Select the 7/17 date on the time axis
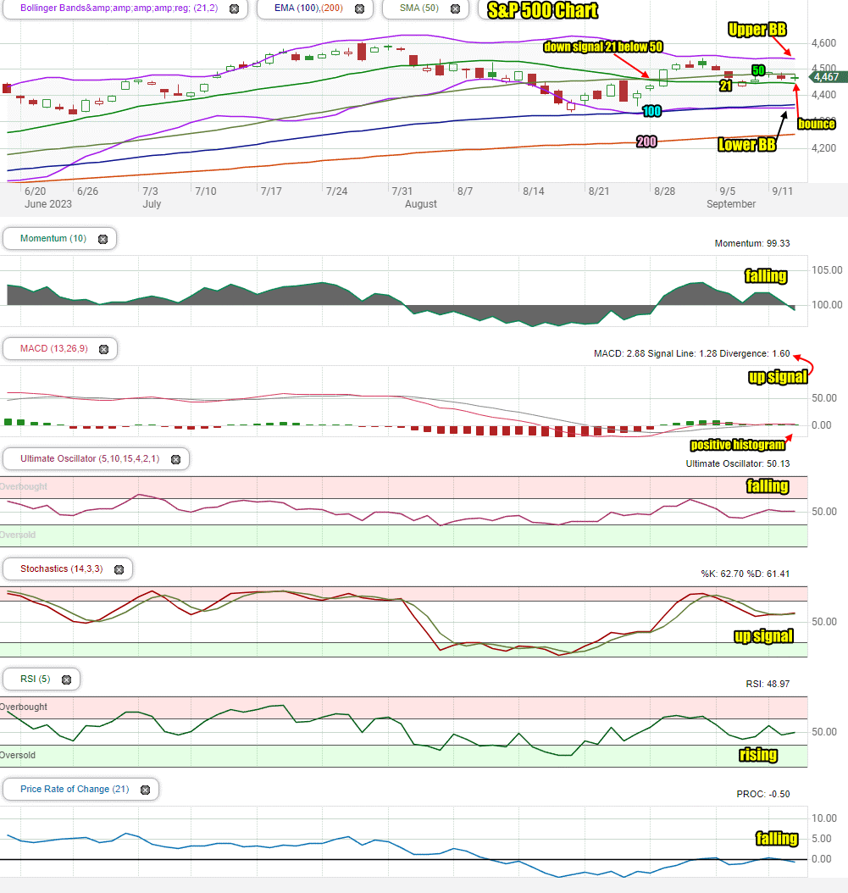The width and height of the screenshot is (848, 893). tap(271, 191)
